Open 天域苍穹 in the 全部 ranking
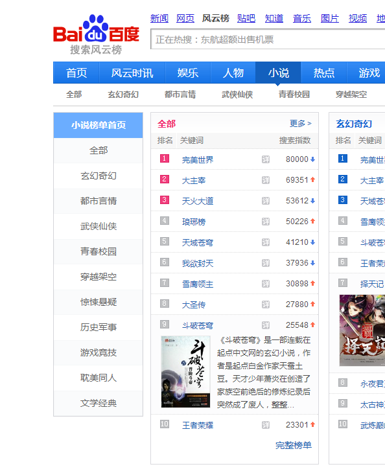 pyautogui.click(x=198, y=242)
